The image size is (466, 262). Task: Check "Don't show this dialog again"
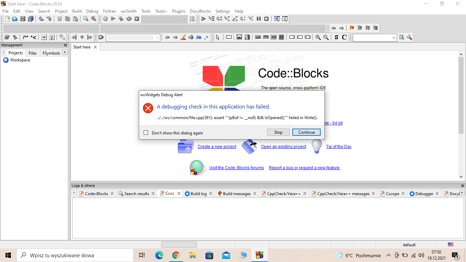(x=146, y=132)
